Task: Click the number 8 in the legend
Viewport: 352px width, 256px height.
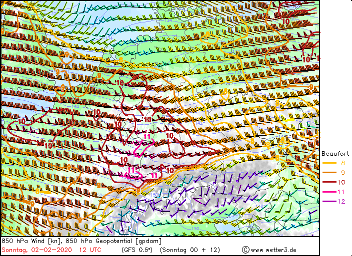Action: click(x=342, y=163)
